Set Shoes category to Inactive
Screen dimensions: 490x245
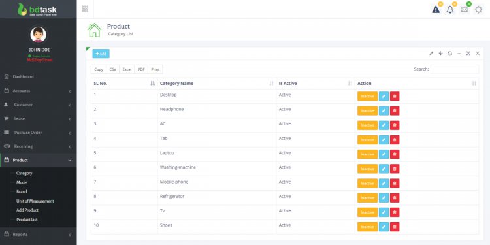[367, 227]
